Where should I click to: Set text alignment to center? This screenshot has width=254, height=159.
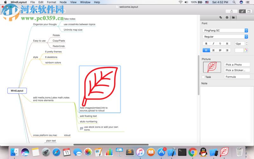tap(213, 50)
